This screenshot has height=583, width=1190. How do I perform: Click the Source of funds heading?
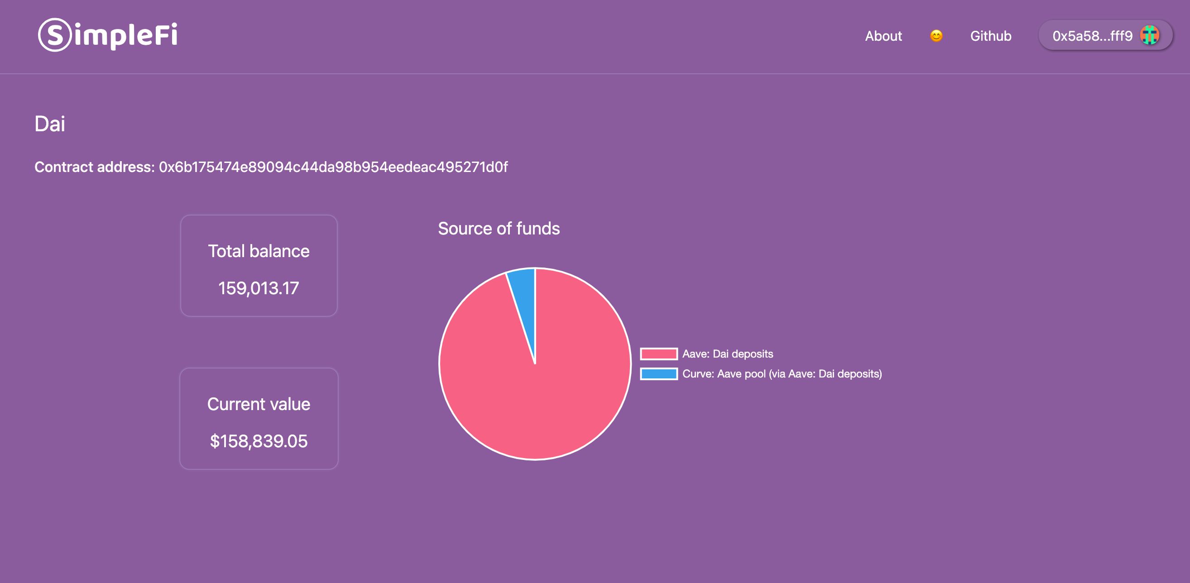pyautogui.click(x=499, y=229)
